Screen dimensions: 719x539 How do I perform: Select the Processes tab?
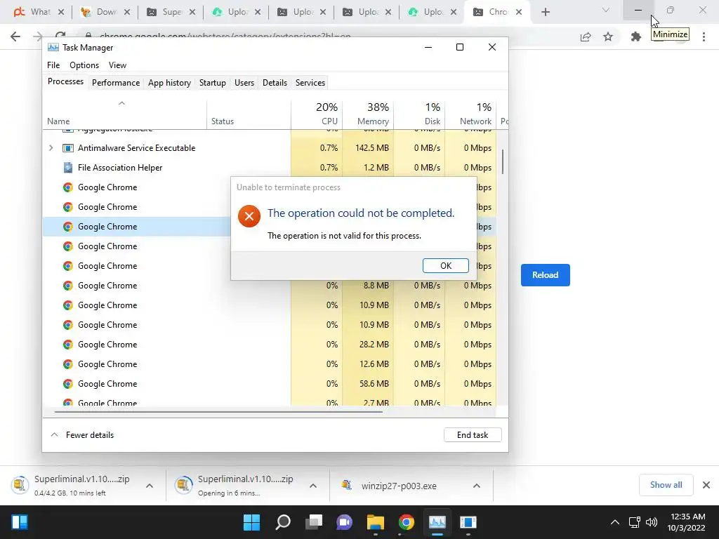65,81
